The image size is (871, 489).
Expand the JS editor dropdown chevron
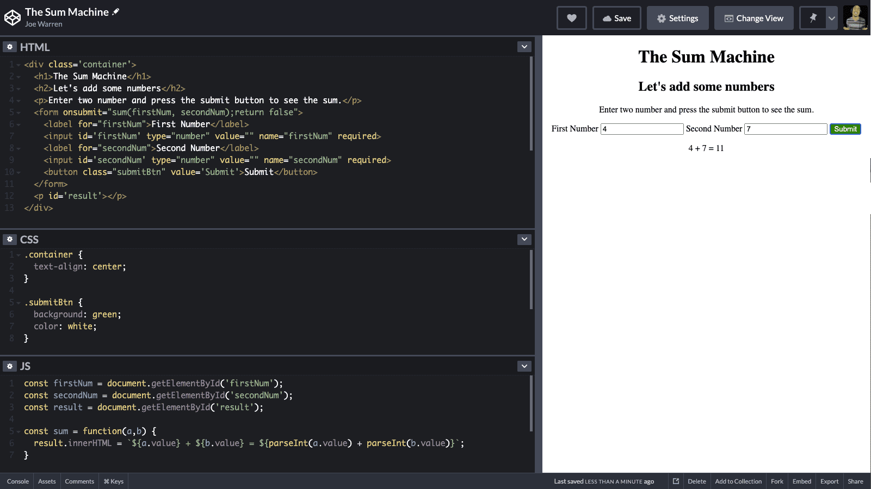(x=524, y=366)
